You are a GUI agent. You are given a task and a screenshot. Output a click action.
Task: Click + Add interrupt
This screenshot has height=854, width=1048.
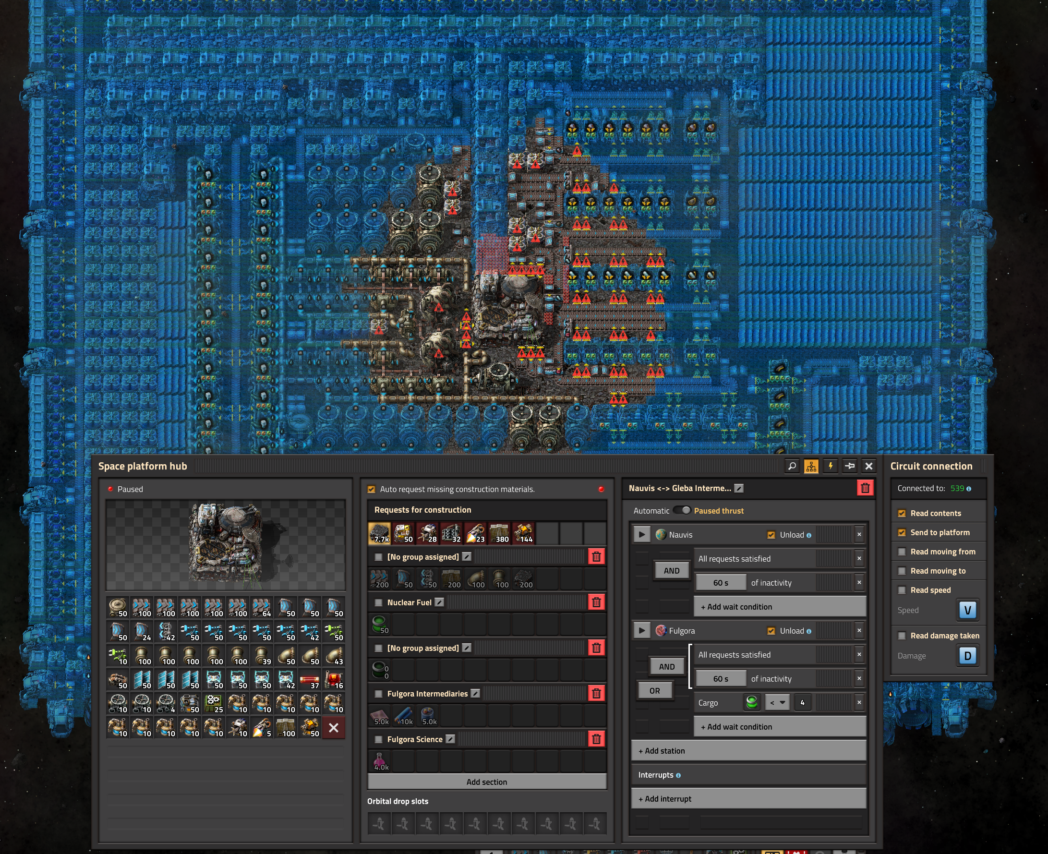pyautogui.click(x=748, y=799)
